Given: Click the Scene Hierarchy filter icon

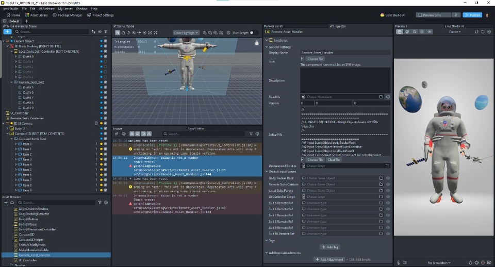Looking at the screenshot, I should (106, 31).
